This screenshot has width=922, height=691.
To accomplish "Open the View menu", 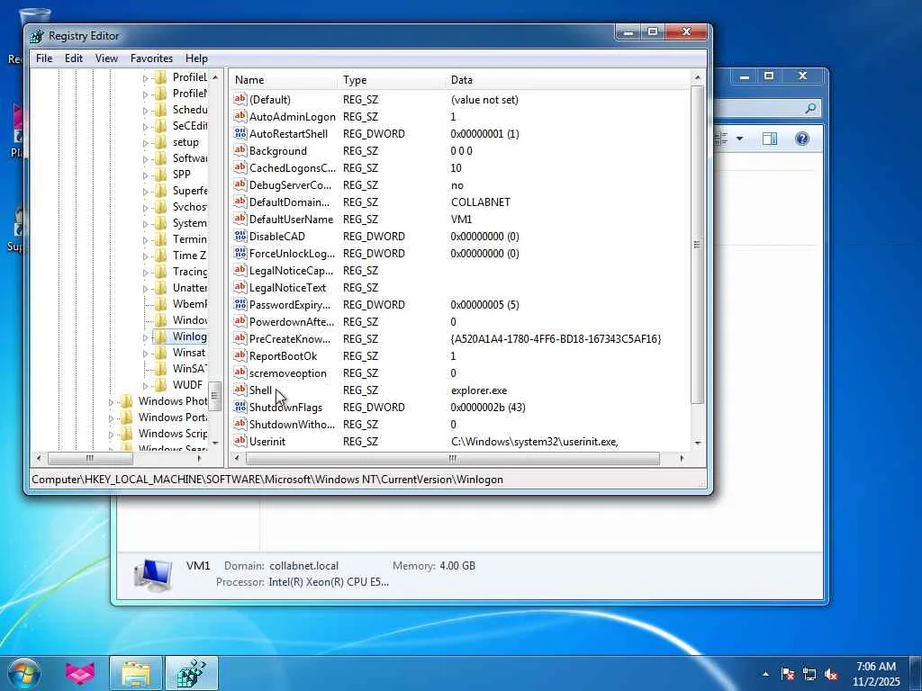I will click(106, 58).
